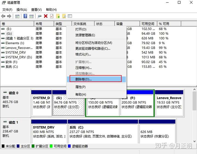Click drive icon beside Elements (I:)

click(x=3, y=43)
